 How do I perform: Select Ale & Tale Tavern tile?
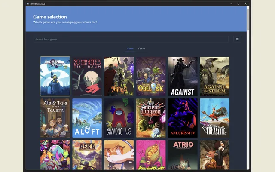(55, 118)
